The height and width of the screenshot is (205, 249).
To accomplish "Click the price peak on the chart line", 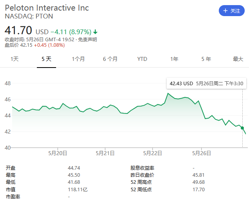I will [168, 93].
